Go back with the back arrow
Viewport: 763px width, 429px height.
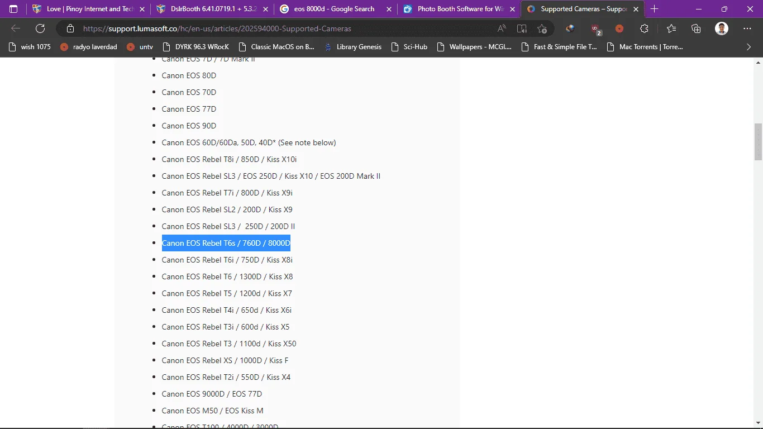[16, 28]
